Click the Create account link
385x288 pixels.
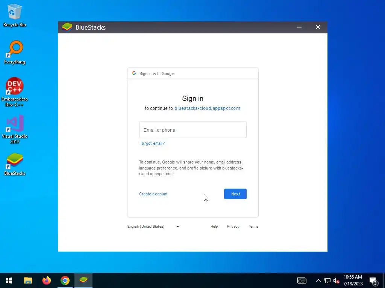click(x=153, y=194)
